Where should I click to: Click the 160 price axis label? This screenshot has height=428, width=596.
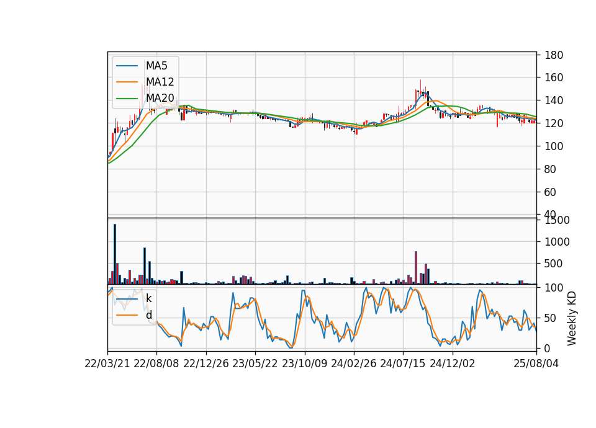[554, 78]
